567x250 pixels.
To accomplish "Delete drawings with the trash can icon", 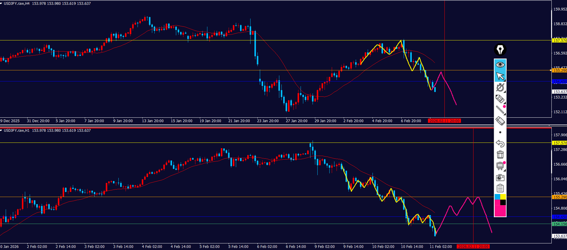I will point(500,154).
